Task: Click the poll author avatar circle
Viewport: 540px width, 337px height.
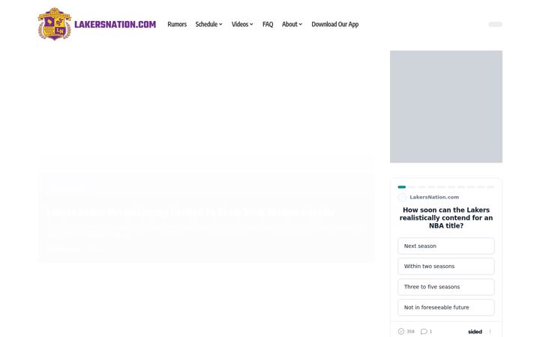Action: [x=402, y=197]
